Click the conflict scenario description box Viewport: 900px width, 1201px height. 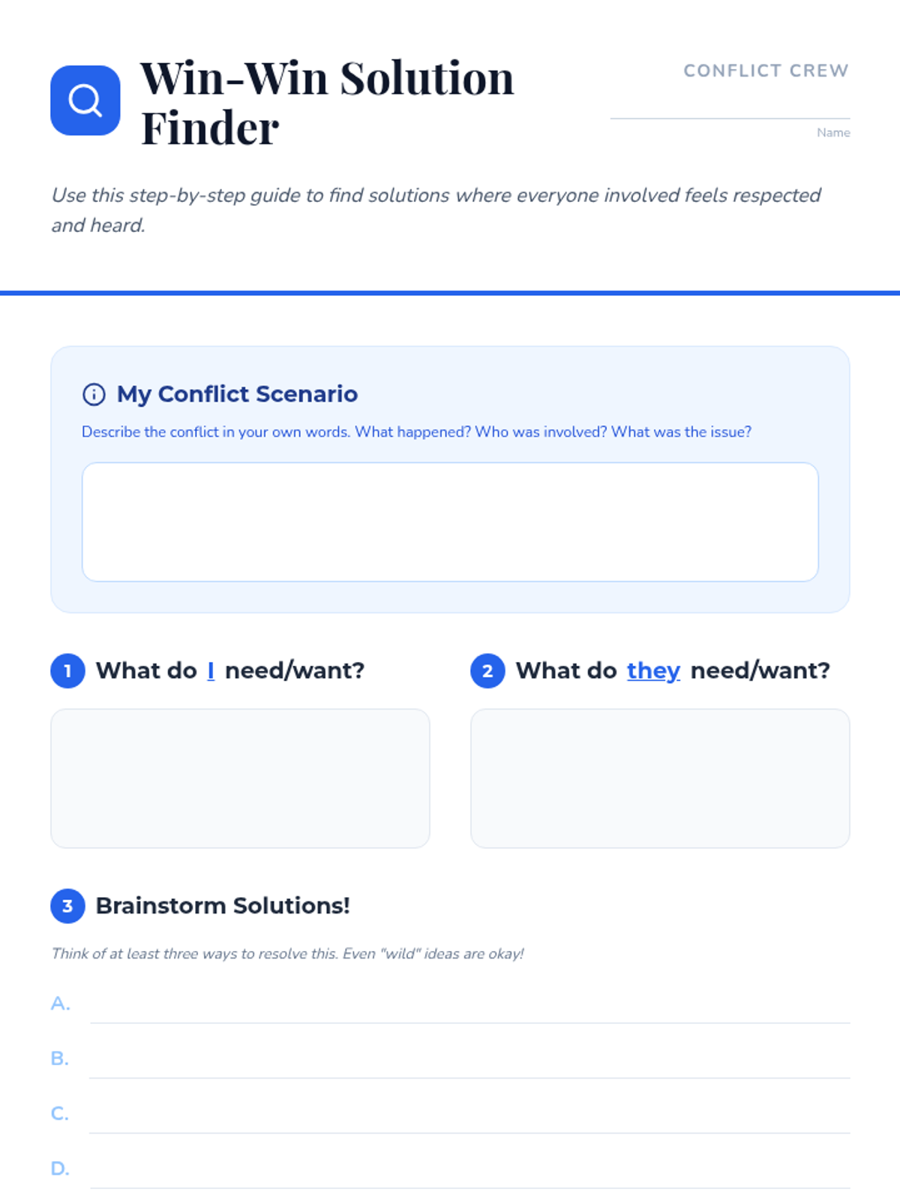(x=450, y=522)
